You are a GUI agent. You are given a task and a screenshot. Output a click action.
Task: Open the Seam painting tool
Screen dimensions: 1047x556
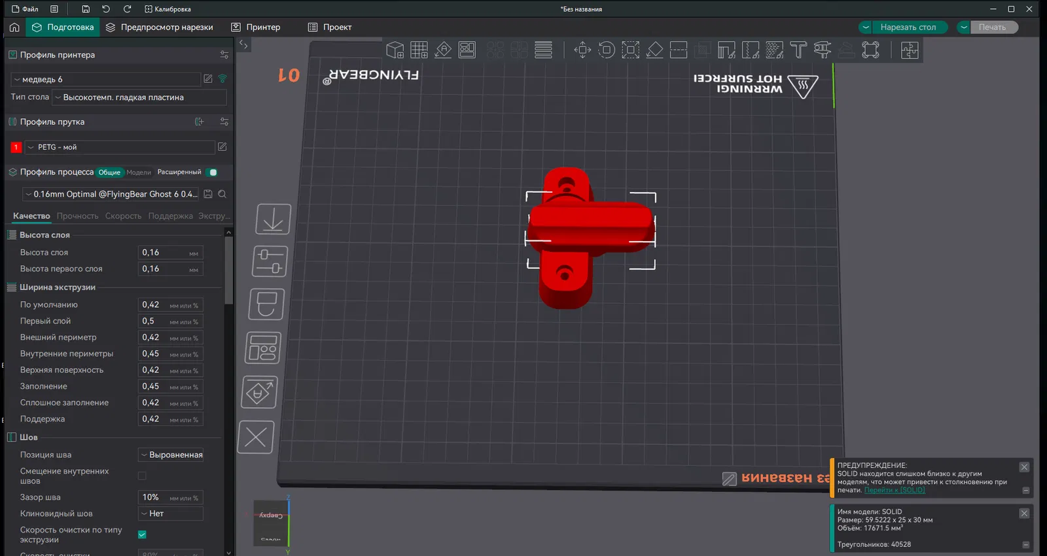pos(751,50)
